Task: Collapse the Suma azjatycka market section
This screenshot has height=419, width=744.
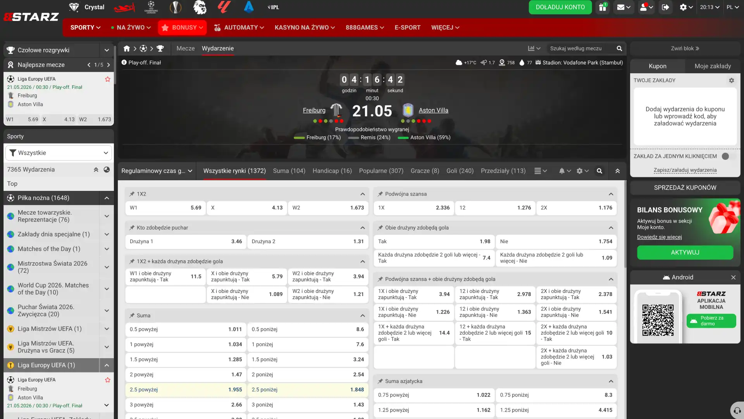Action: pyautogui.click(x=611, y=381)
